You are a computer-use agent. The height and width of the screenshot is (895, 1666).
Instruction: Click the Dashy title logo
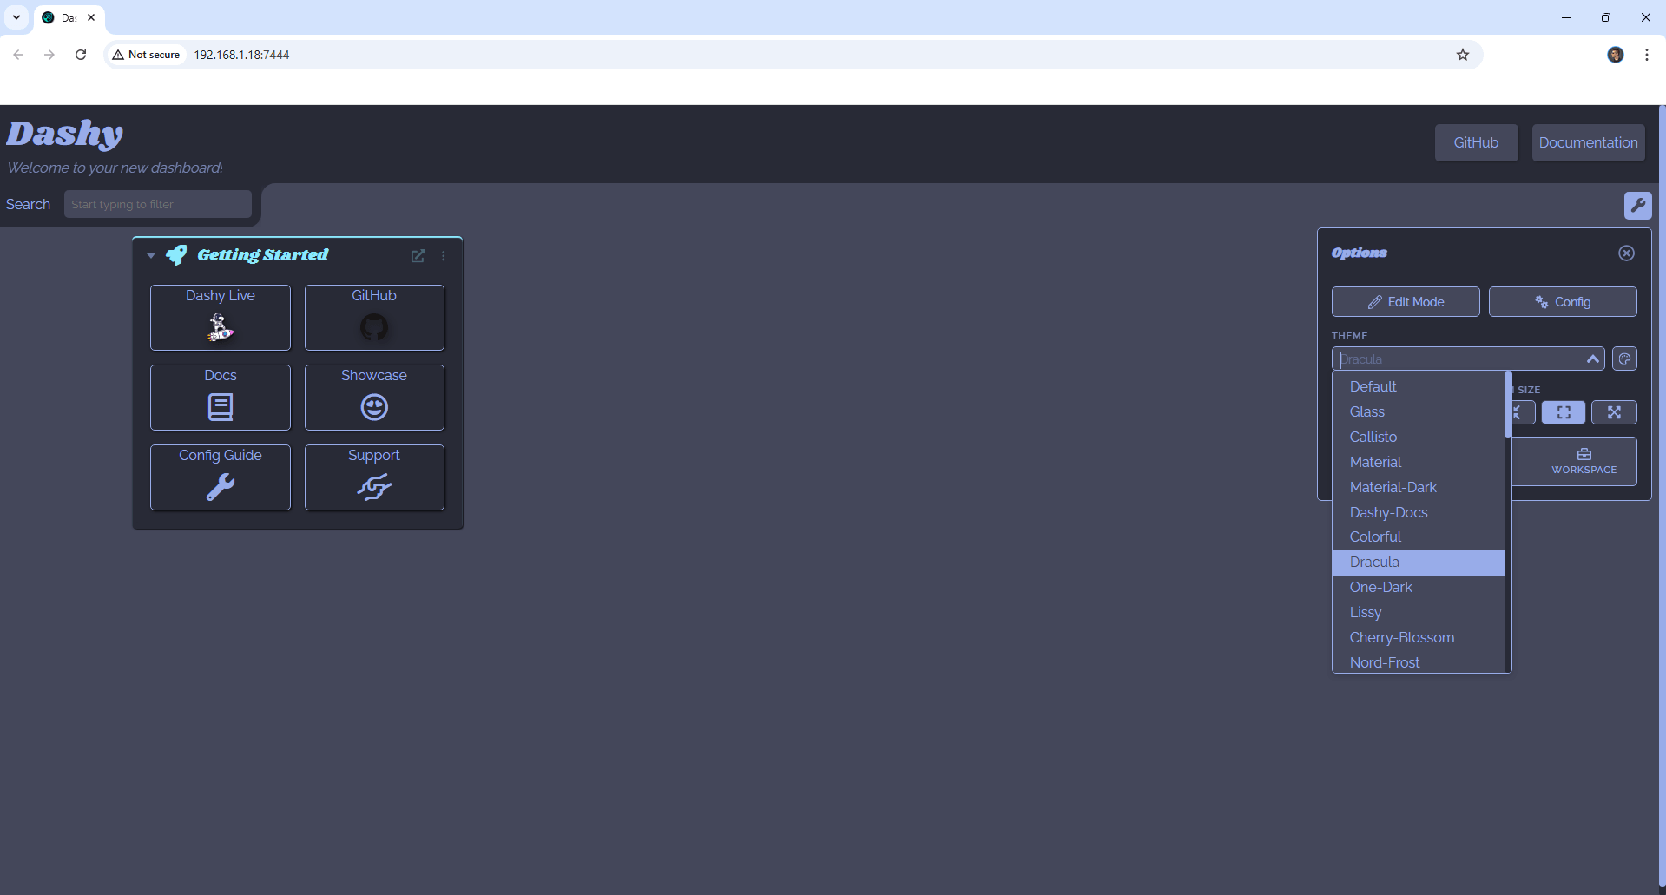65,134
